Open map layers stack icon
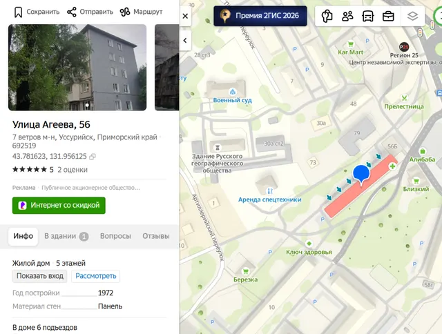The height and width of the screenshot is (334, 442). [x=413, y=16]
